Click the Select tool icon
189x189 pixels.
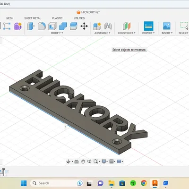point(184,26)
